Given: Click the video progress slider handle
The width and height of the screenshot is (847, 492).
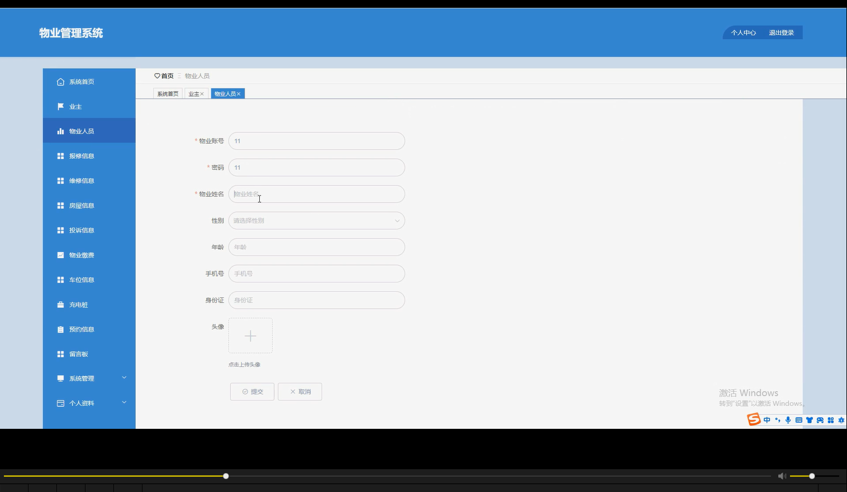Looking at the screenshot, I should click(x=226, y=476).
